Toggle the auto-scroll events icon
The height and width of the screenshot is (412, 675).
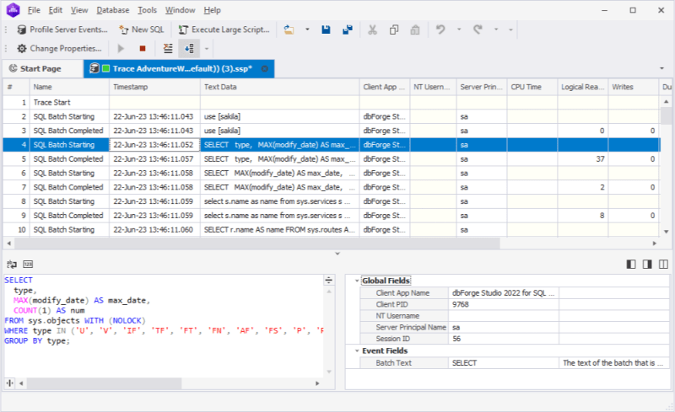[189, 48]
